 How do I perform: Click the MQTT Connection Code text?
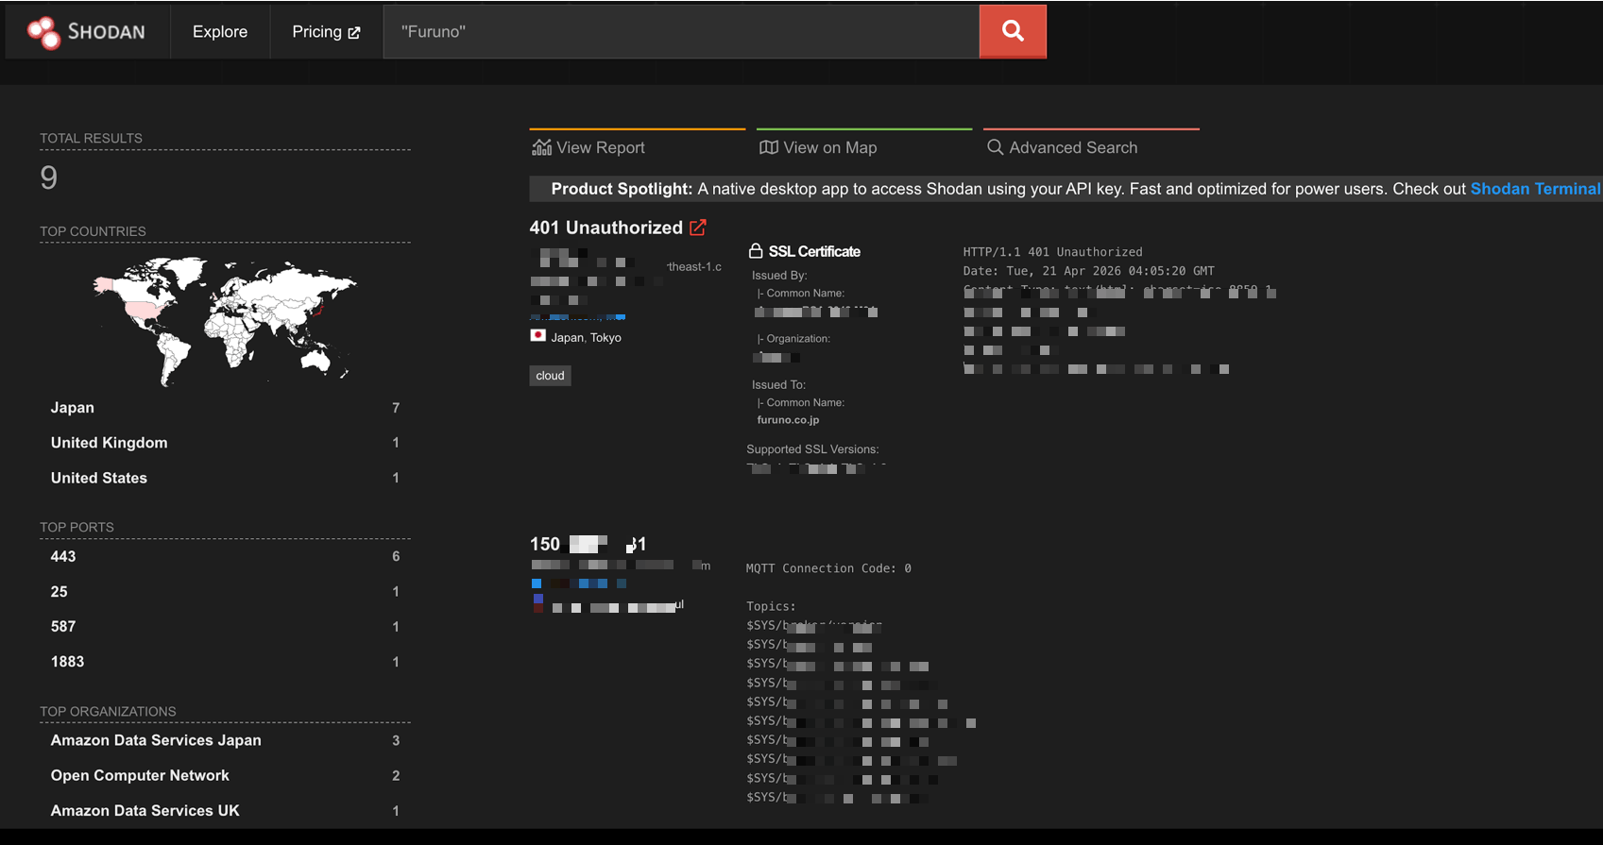[x=828, y=568]
